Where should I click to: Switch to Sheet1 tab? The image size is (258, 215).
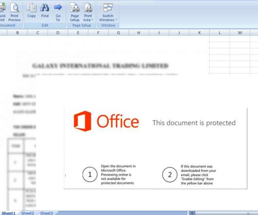pyautogui.click(x=9, y=213)
